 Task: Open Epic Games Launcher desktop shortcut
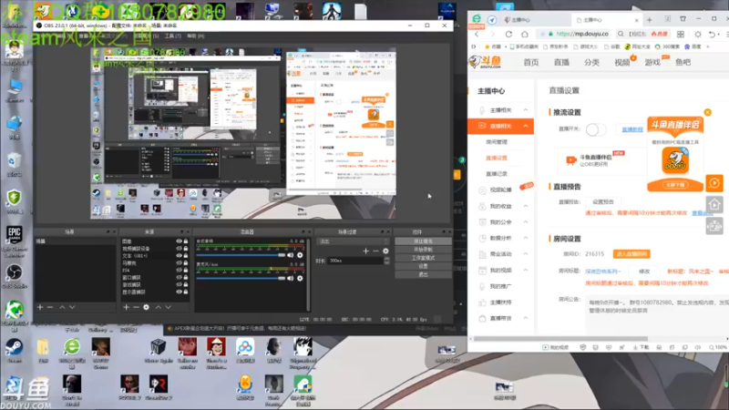pos(14,241)
